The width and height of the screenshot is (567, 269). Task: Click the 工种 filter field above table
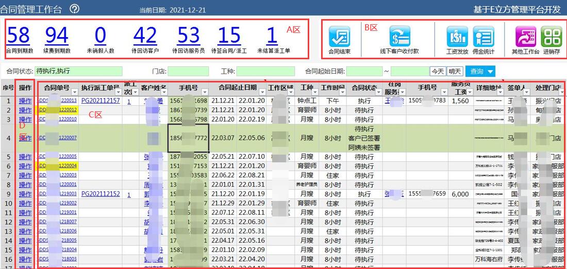266,71
